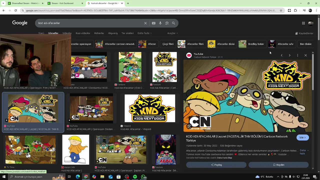Open the Chrome extensions puzzle icon
This screenshot has height=180, width=320.
295,10
